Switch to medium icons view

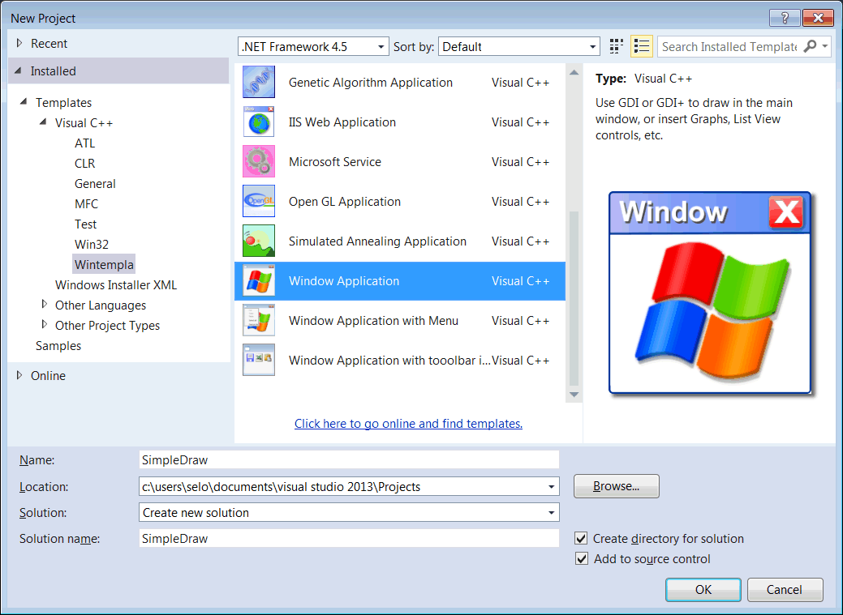pyautogui.click(x=616, y=47)
